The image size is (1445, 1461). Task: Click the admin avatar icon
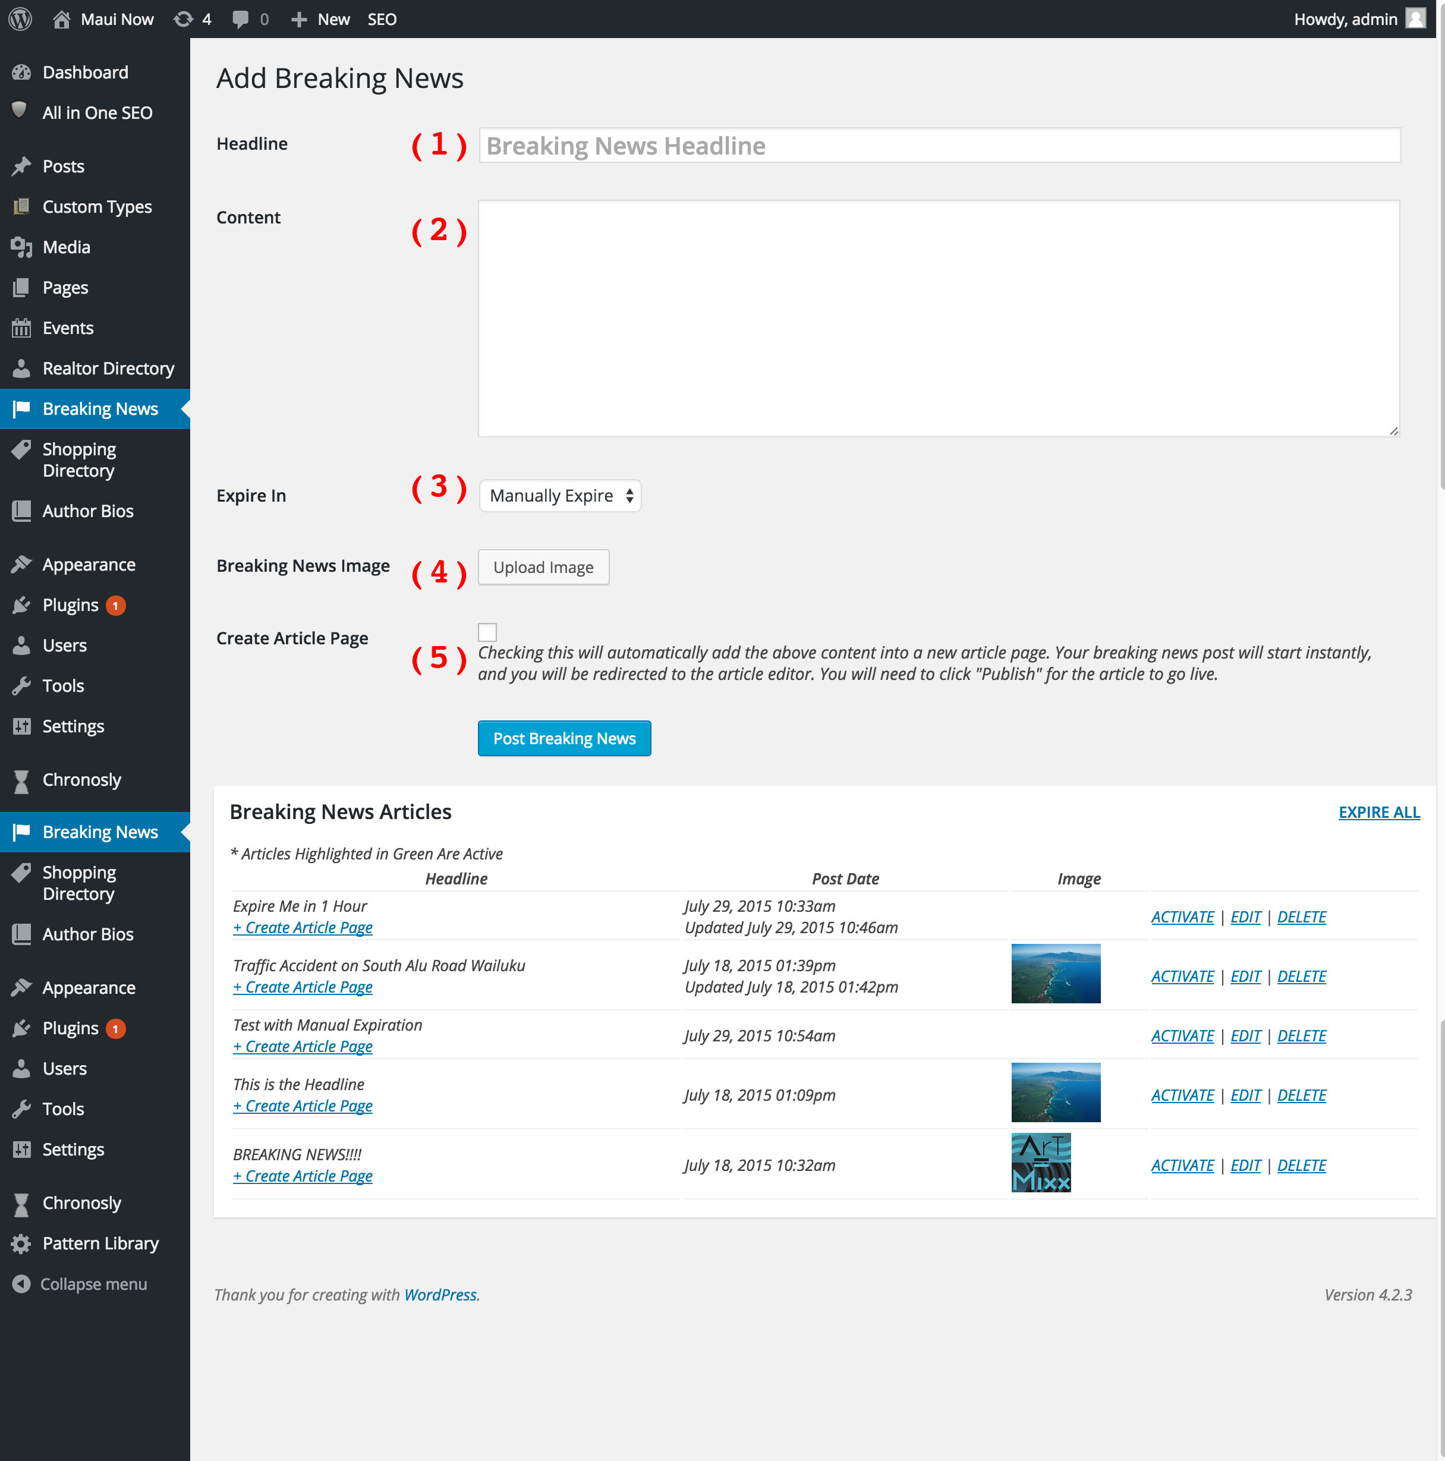click(x=1415, y=19)
